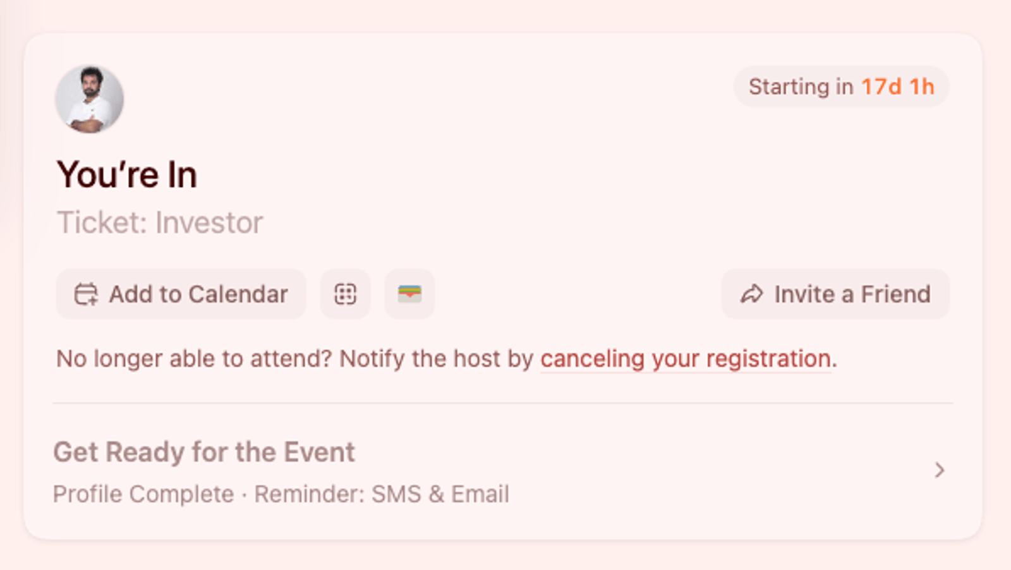
Task: Click the orange 17d 1h countdown text
Action: (897, 87)
